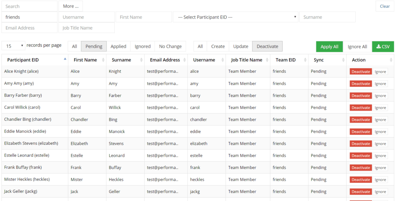Click the 'heckles' username cell
This screenshot has width=398, height=201.
click(207, 180)
